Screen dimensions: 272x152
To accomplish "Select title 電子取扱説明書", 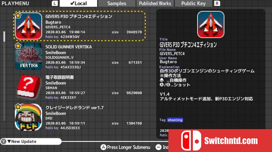I will pyautogui.click(x=60, y=77).
